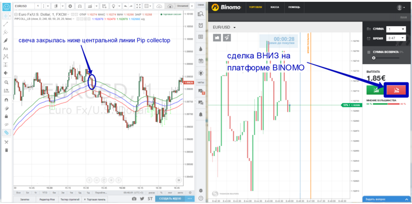Toggle the % percent scale
This screenshot has width=412, height=204.
[x=161, y=193]
